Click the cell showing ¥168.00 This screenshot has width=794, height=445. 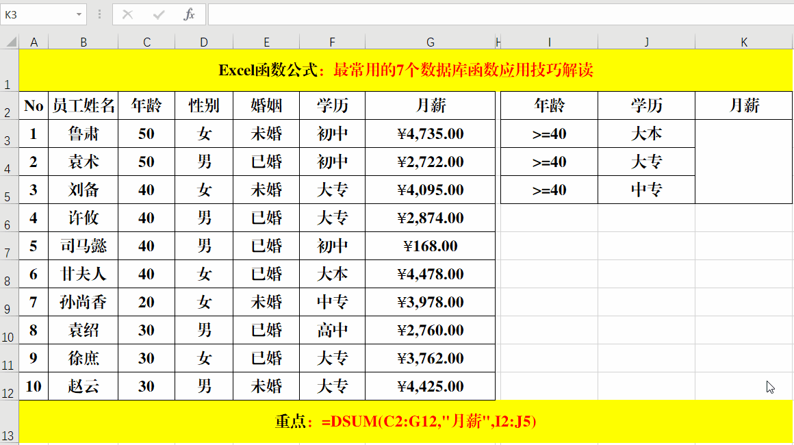click(x=430, y=246)
